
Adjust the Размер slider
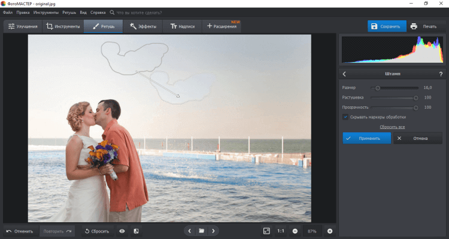[x=378, y=88]
